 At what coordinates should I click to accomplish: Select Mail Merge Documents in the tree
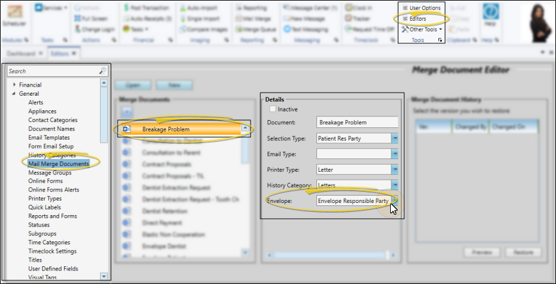coord(58,163)
